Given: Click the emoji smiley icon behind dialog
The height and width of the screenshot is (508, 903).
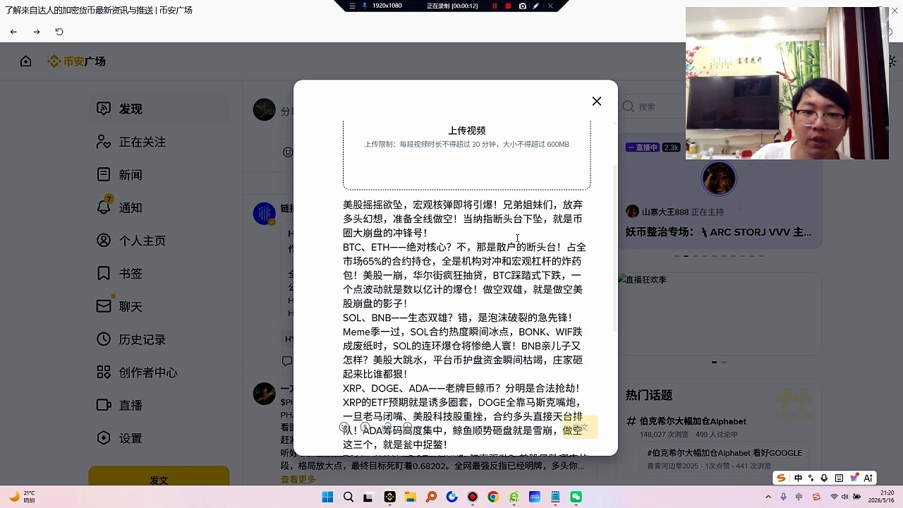Looking at the screenshot, I should 287,152.
